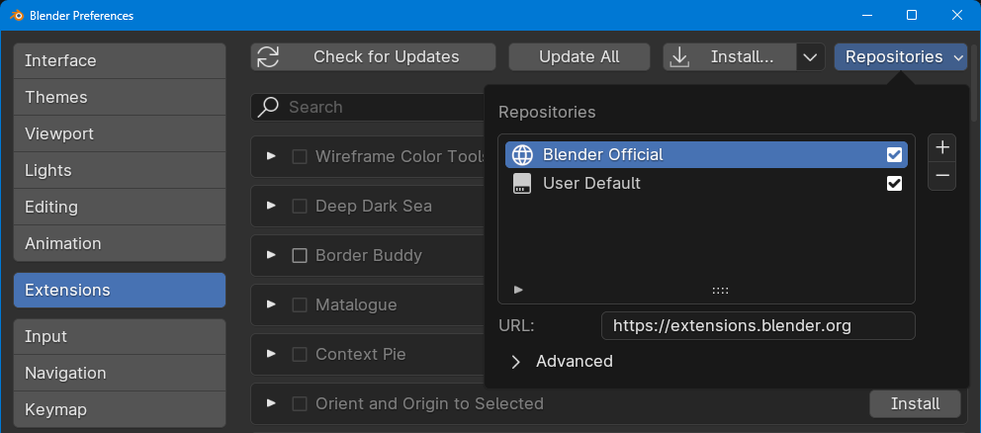The width and height of the screenshot is (981, 433).
Task: Click the download icon on Install button
Action: click(679, 57)
